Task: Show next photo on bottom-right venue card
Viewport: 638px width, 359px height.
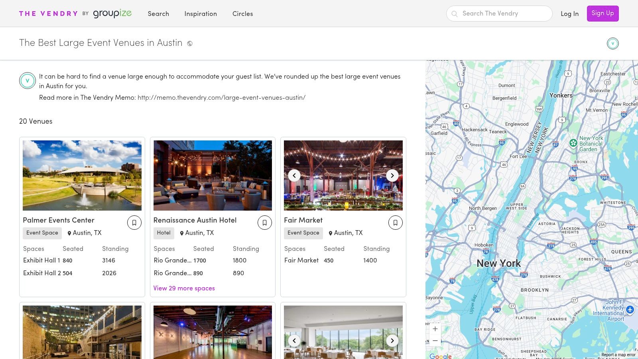Action: tap(392, 341)
